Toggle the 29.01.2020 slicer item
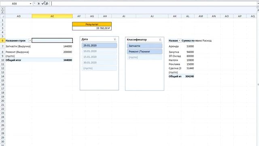The height and width of the screenshot is (146, 259). pyautogui.click(x=99, y=45)
